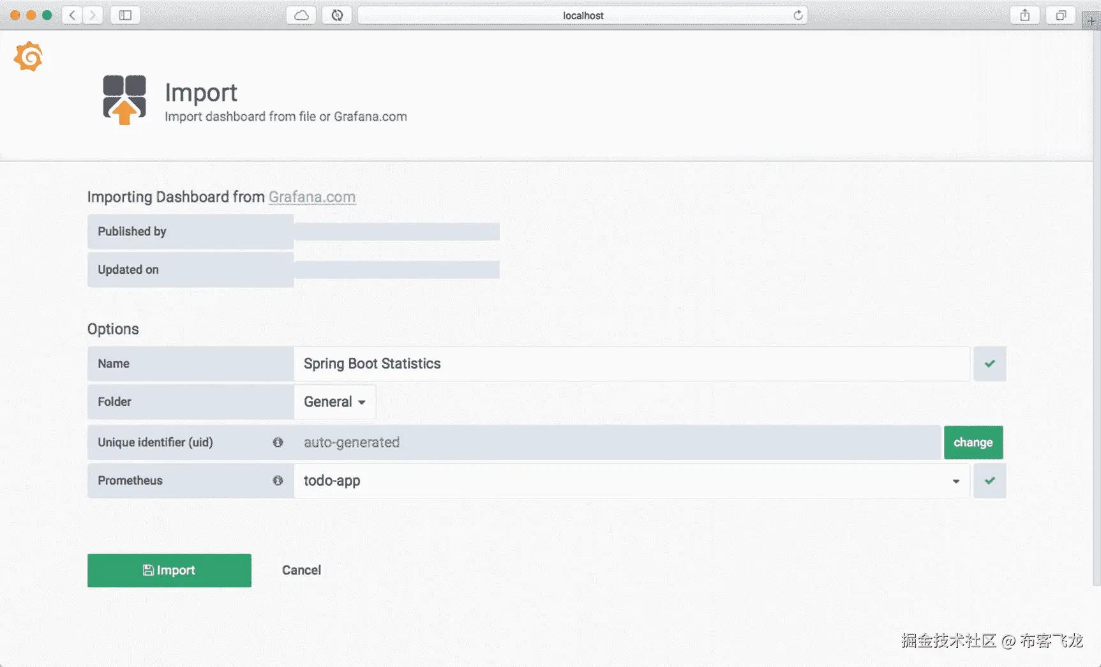Click the green change button for uid
The height and width of the screenshot is (667, 1101).
coord(973,442)
